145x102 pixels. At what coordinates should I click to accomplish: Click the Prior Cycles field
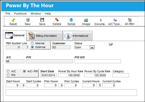(70, 85)
